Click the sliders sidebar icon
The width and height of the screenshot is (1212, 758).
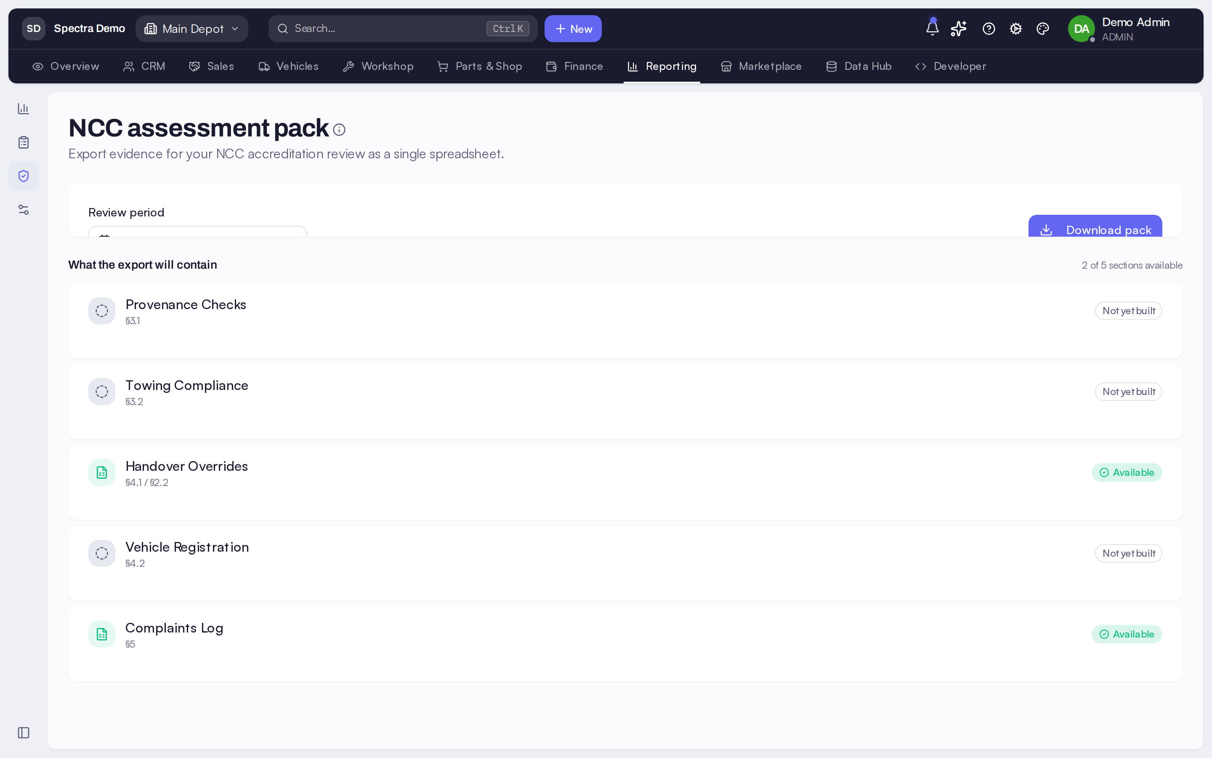pyautogui.click(x=24, y=210)
